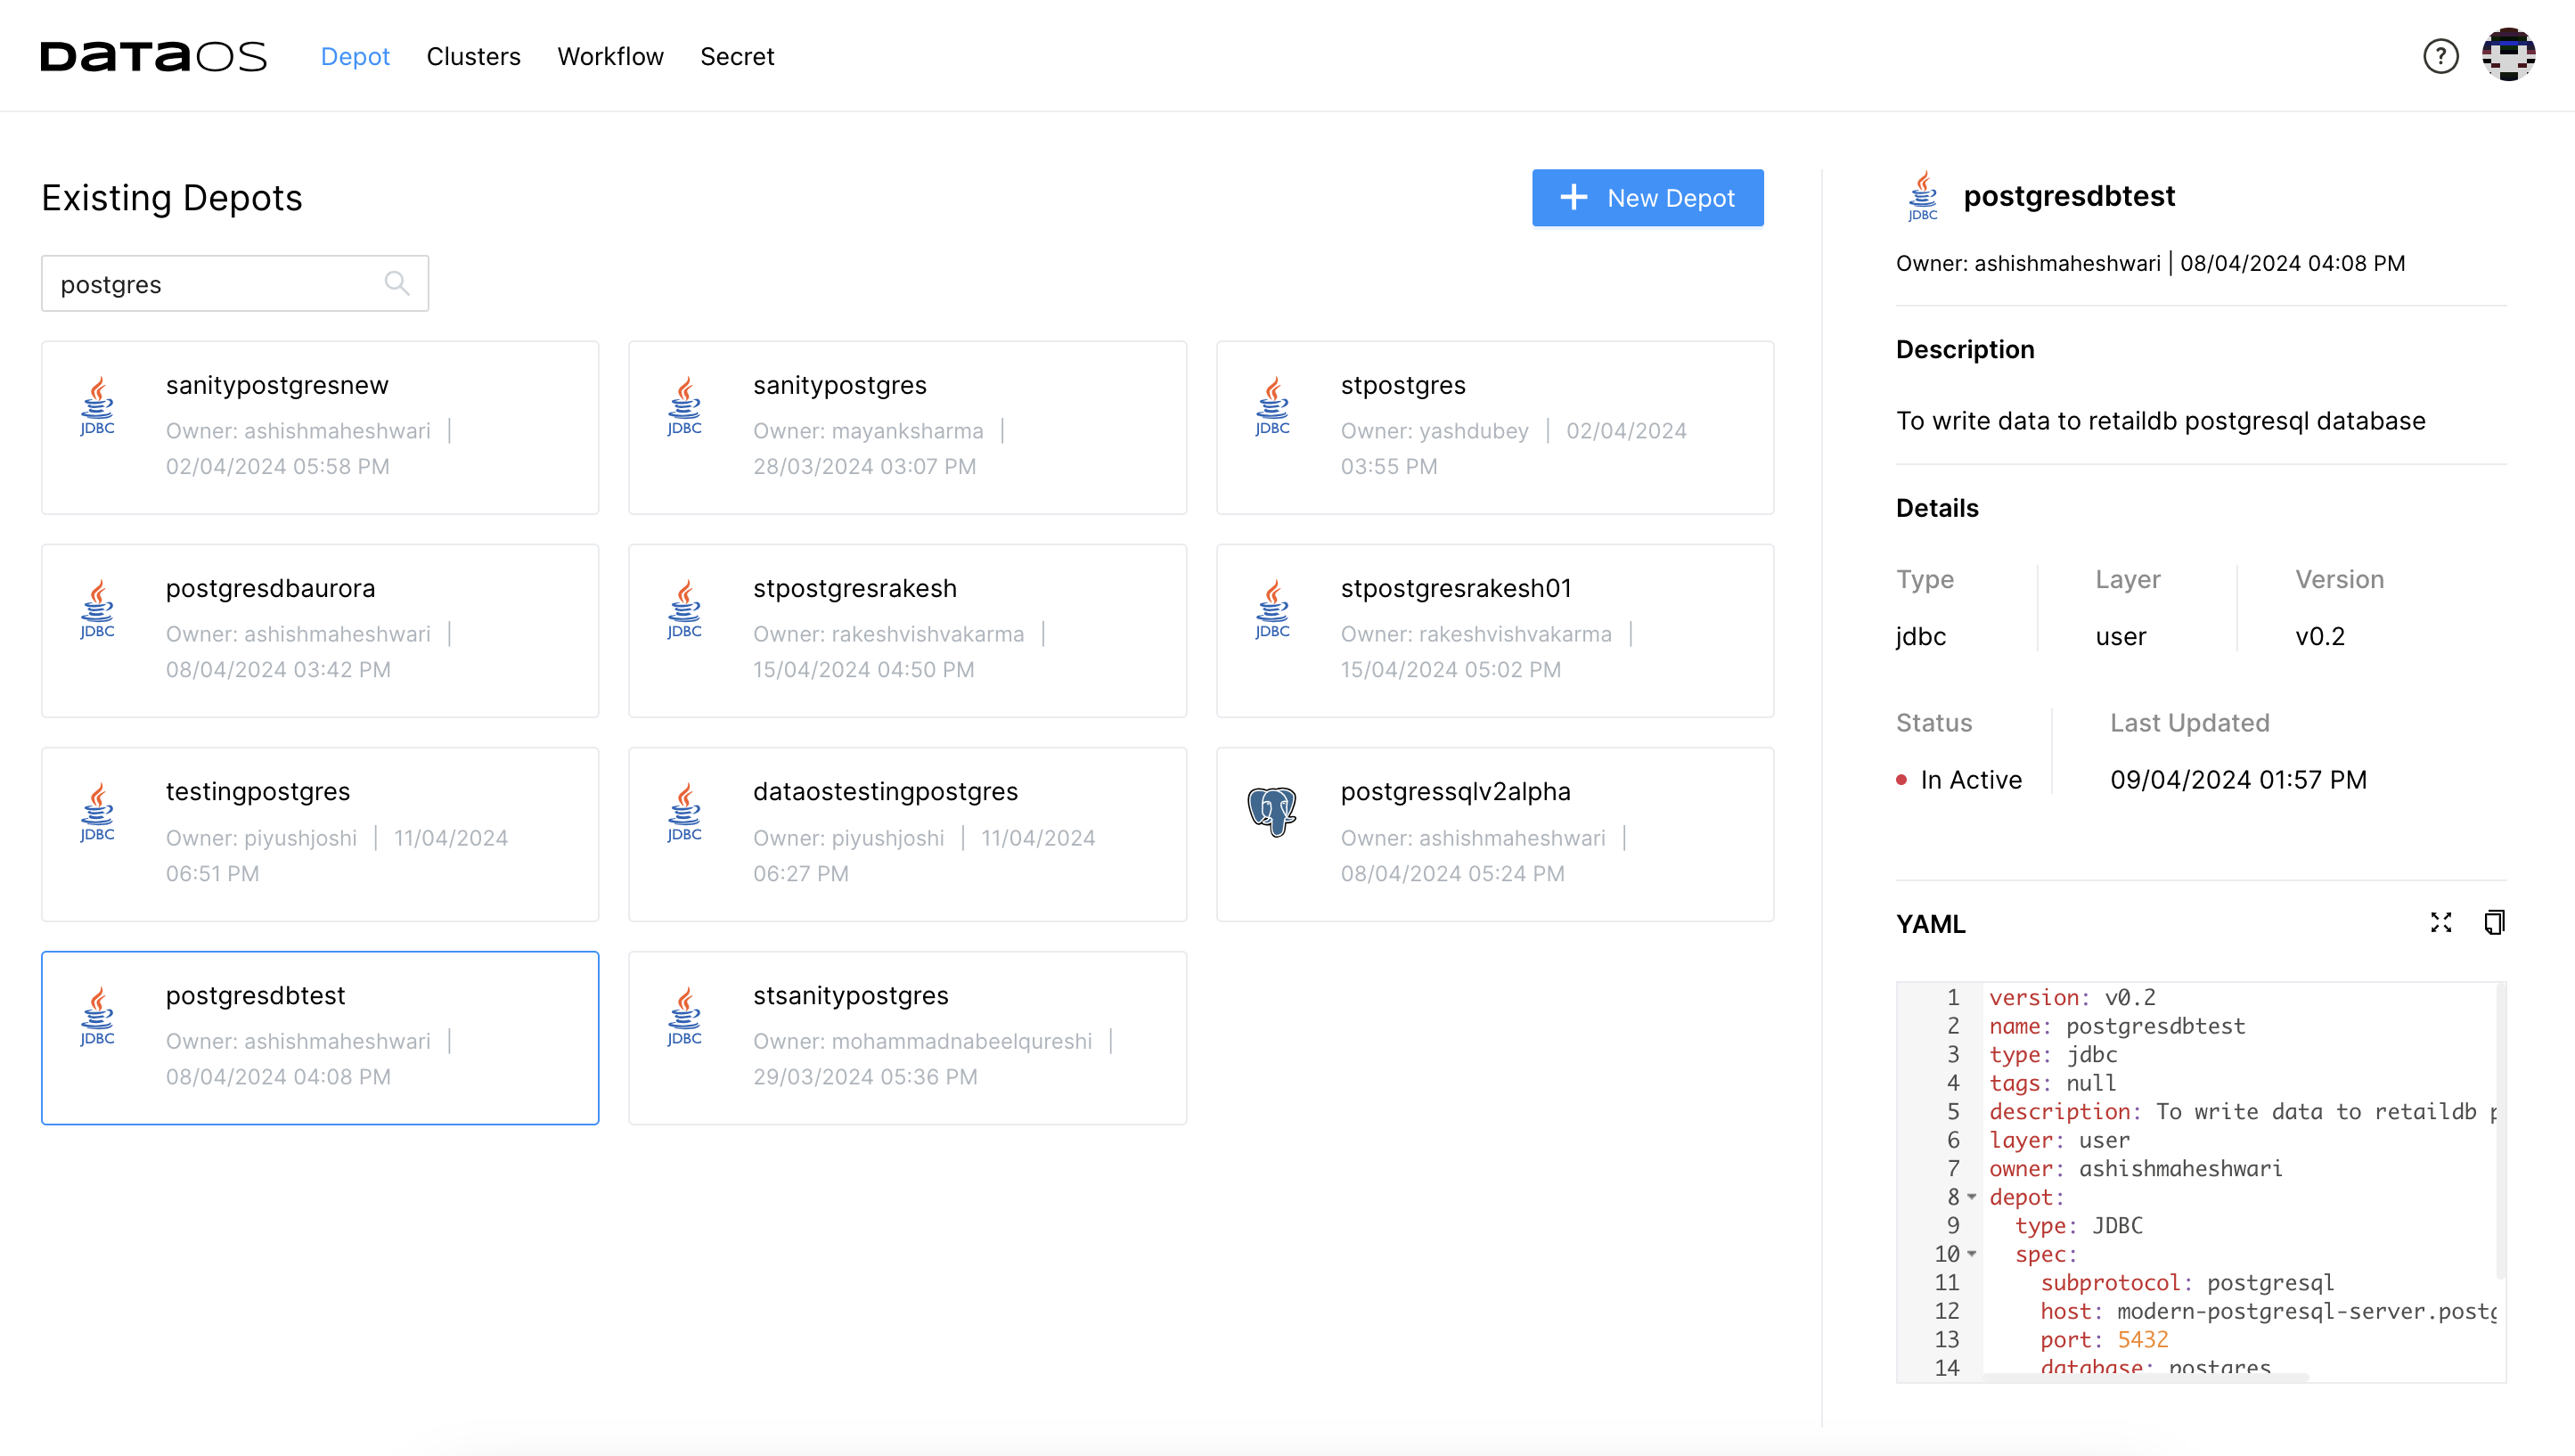Click PostgreSQL elephant icon on postgressqlv2alpha card
This screenshot has height=1456, width=2575.
pos(1272,812)
